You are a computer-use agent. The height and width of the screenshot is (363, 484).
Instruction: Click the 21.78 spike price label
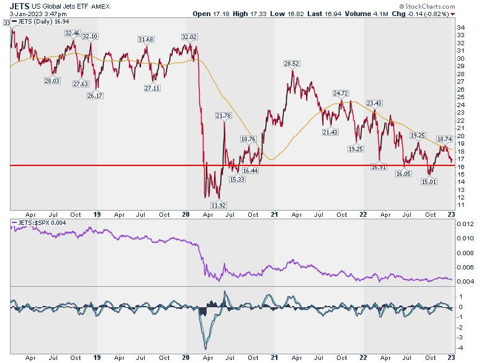coord(223,116)
